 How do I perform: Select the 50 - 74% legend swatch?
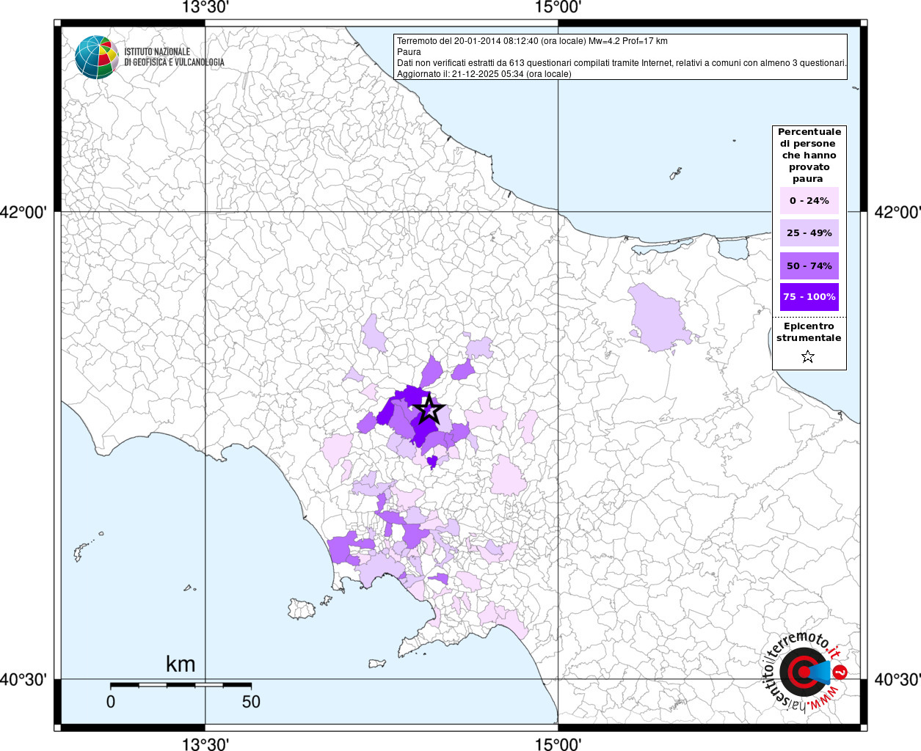(x=809, y=266)
